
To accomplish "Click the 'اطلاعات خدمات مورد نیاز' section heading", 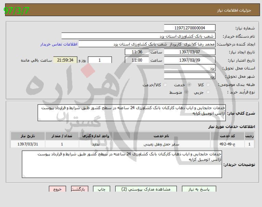I will [232, 127].
